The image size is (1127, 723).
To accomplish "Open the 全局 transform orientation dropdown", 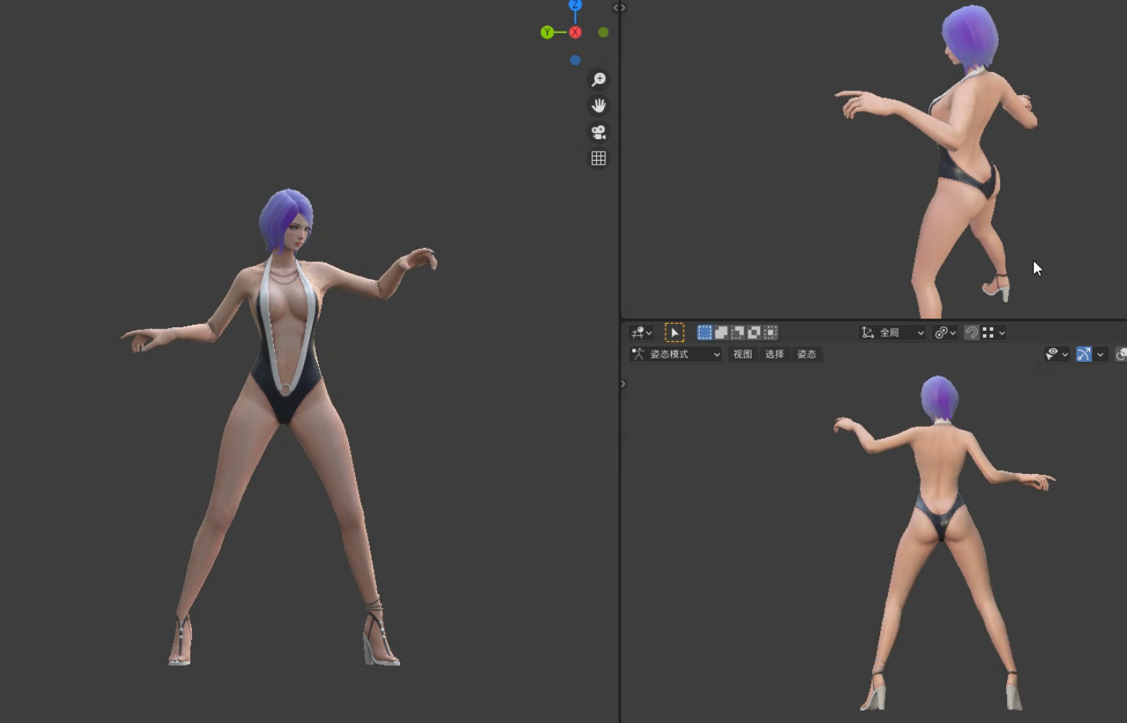I will point(892,333).
